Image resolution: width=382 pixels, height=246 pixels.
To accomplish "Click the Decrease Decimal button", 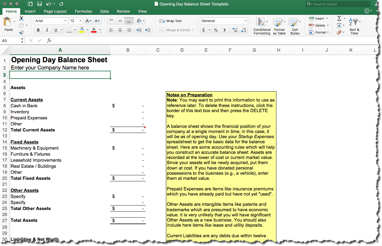I will pos(244,30).
